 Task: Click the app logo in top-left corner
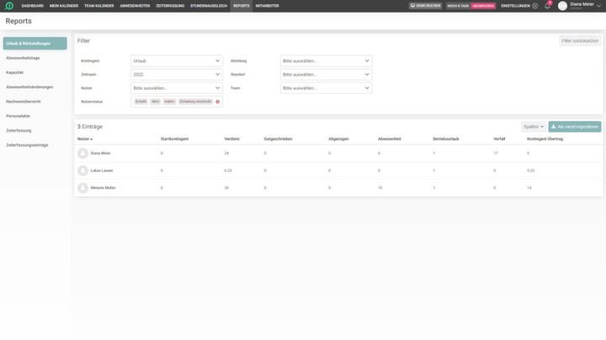point(9,6)
